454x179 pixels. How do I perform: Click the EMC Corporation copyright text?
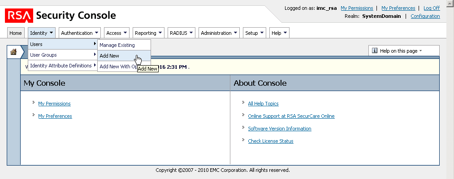(x=223, y=170)
